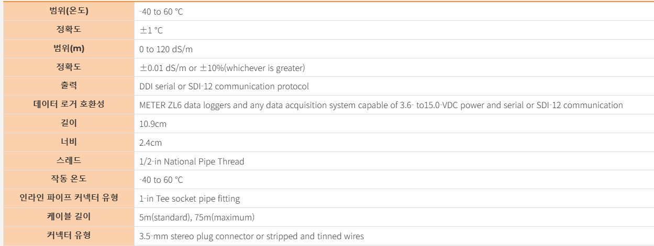
Task: Select the 스레드 row label
Action: click(x=69, y=160)
